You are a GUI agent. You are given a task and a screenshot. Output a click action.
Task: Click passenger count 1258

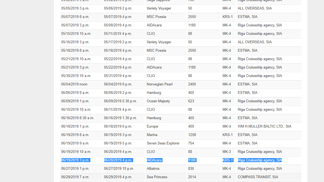(192, 135)
